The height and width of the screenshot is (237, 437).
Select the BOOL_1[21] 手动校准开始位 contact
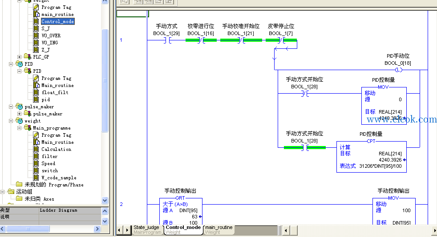(241, 40)
